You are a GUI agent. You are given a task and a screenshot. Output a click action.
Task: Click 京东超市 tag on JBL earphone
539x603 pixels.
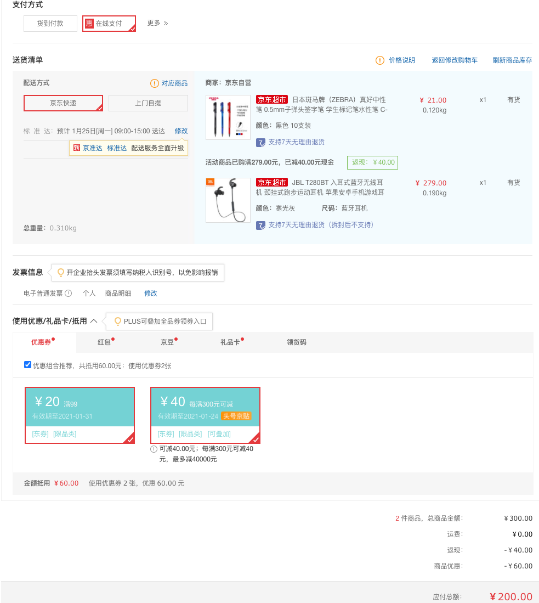(x=272, y=182)
